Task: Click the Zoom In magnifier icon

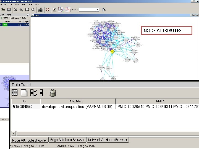Action: pos(22,10)
